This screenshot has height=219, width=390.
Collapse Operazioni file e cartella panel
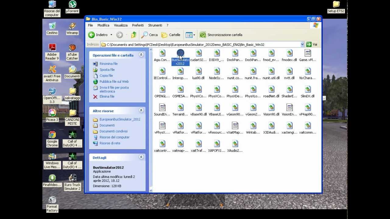tap(141, 55)
